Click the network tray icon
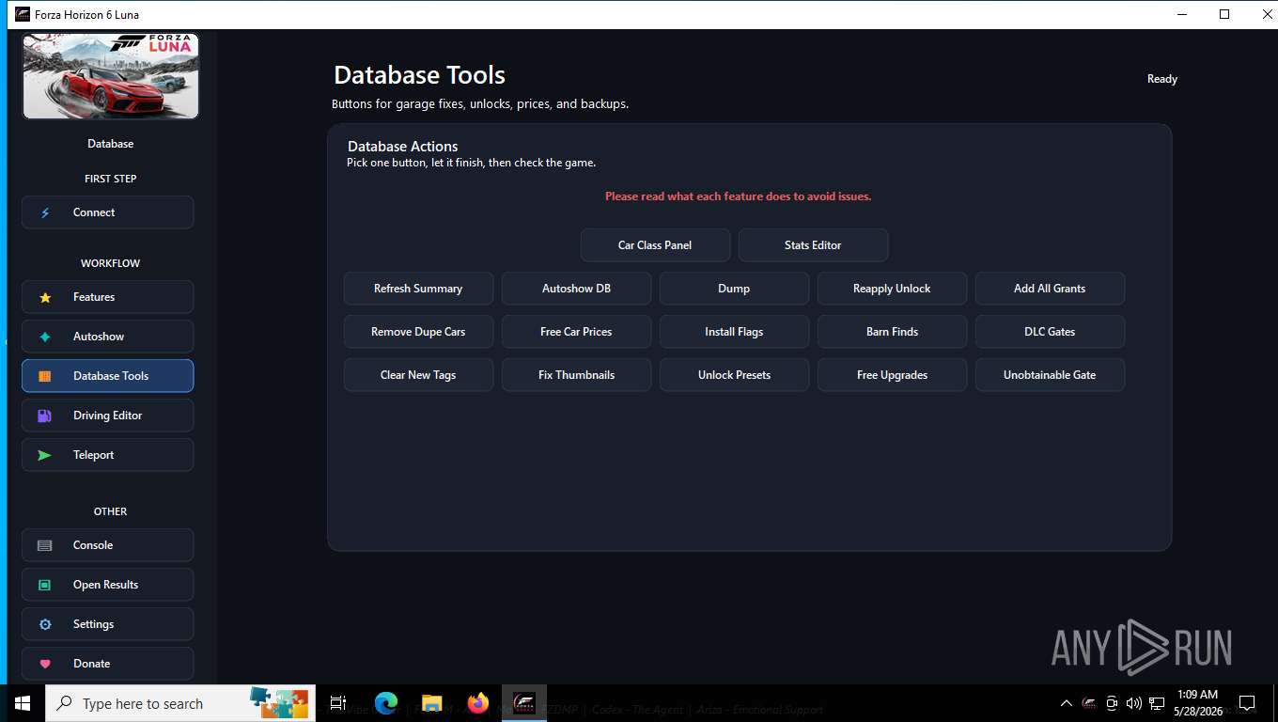 (x=1156, y=703)
